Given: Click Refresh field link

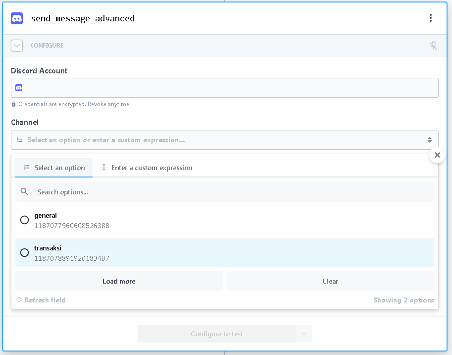Looking at the screenshot, I should point(41,300).
